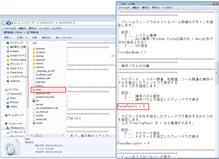The image size is (219, 159).
Task: Select Google ドライブ in navigation pane
Action: (x=16, y=55)
